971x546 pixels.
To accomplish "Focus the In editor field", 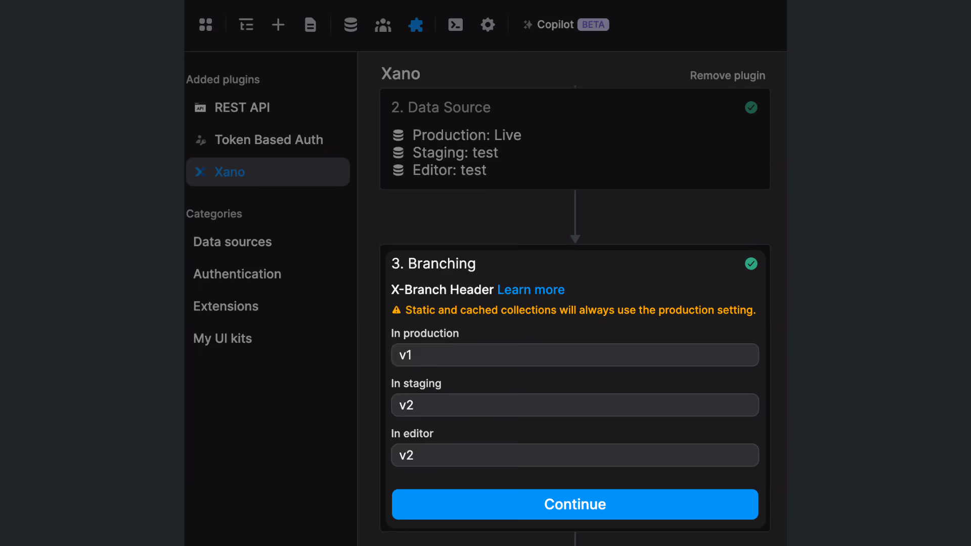I will point(575,455).
